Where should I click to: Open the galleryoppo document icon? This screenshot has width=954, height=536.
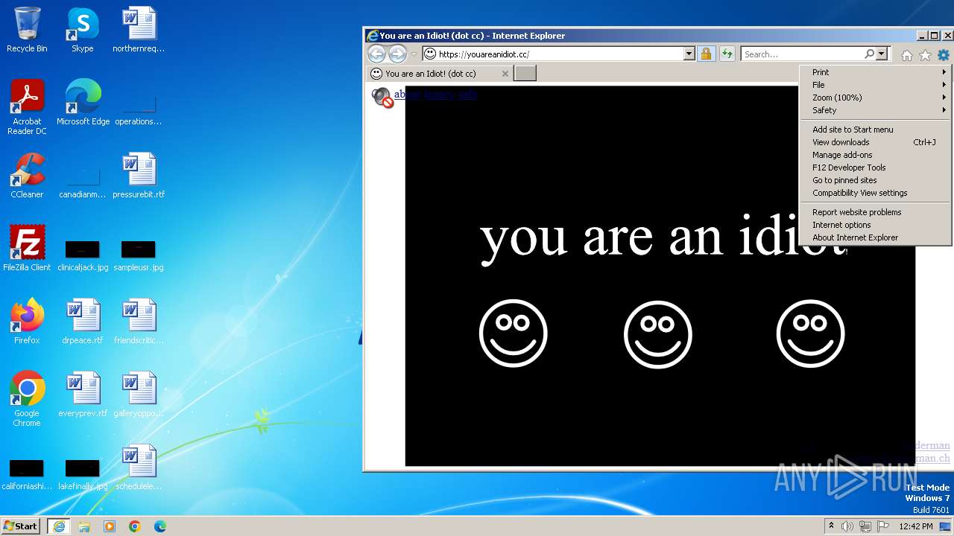click(x=139, y=395)
